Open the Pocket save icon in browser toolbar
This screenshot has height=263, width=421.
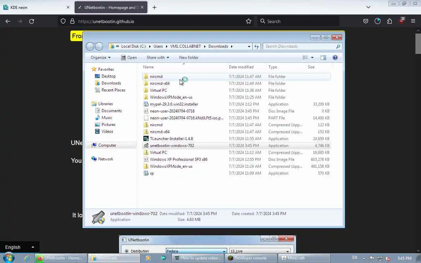click(x=366, y=21)
